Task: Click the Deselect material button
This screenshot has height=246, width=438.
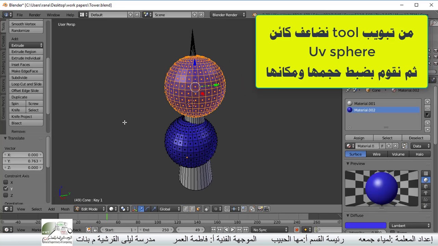Action: [416, 138]
